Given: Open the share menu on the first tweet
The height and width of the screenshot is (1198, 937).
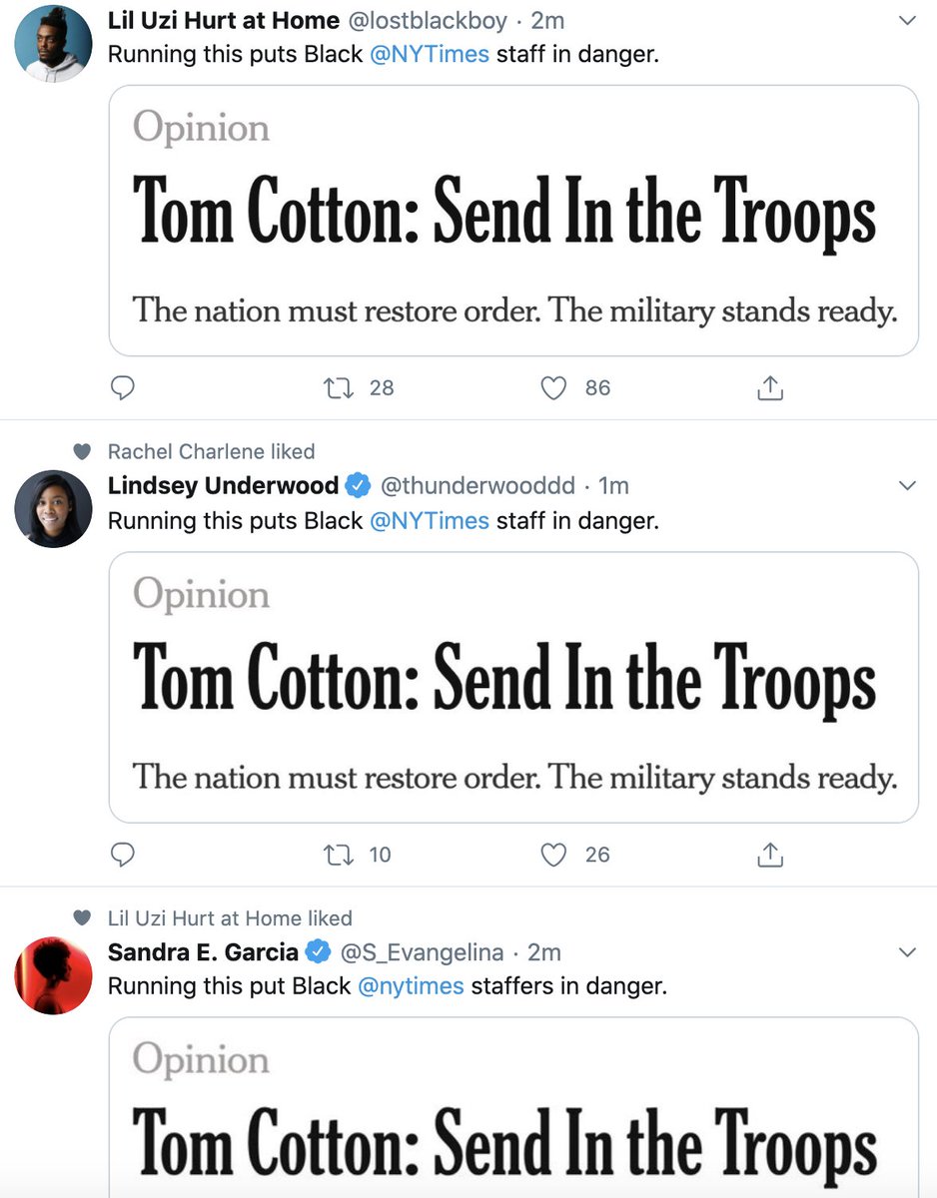Looking at the screenshot, I should click(x=769, y=388).
